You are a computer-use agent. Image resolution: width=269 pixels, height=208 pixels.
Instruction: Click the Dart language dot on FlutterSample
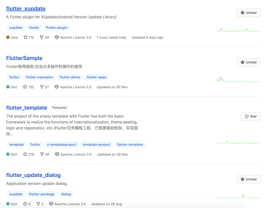point(8,87)
